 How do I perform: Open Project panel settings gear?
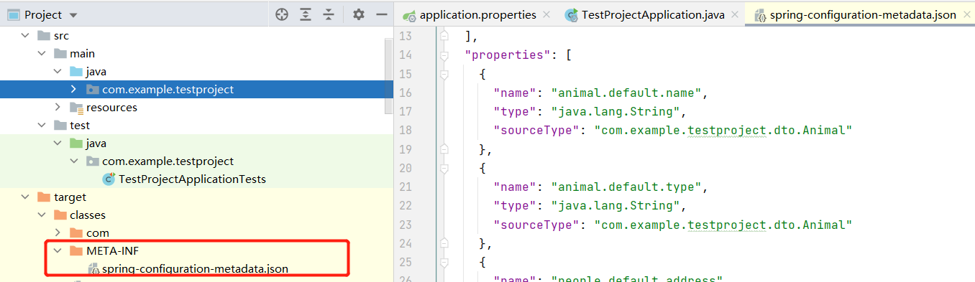pos(359,14)
